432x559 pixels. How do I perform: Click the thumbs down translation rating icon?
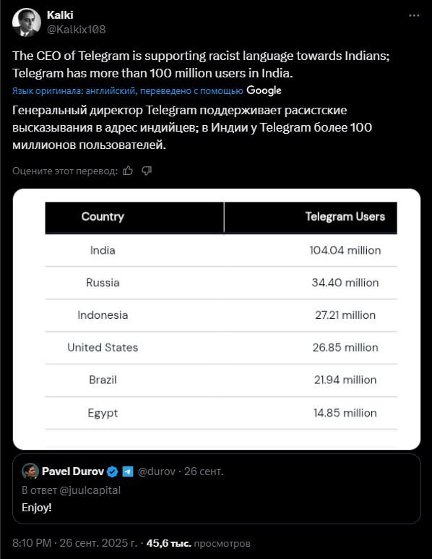point(147,171)
